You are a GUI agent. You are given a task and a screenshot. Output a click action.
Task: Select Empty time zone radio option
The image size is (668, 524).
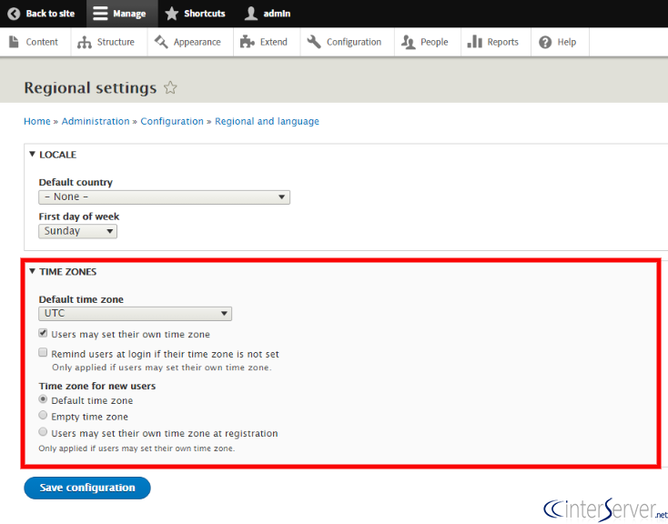pos(43,415)
